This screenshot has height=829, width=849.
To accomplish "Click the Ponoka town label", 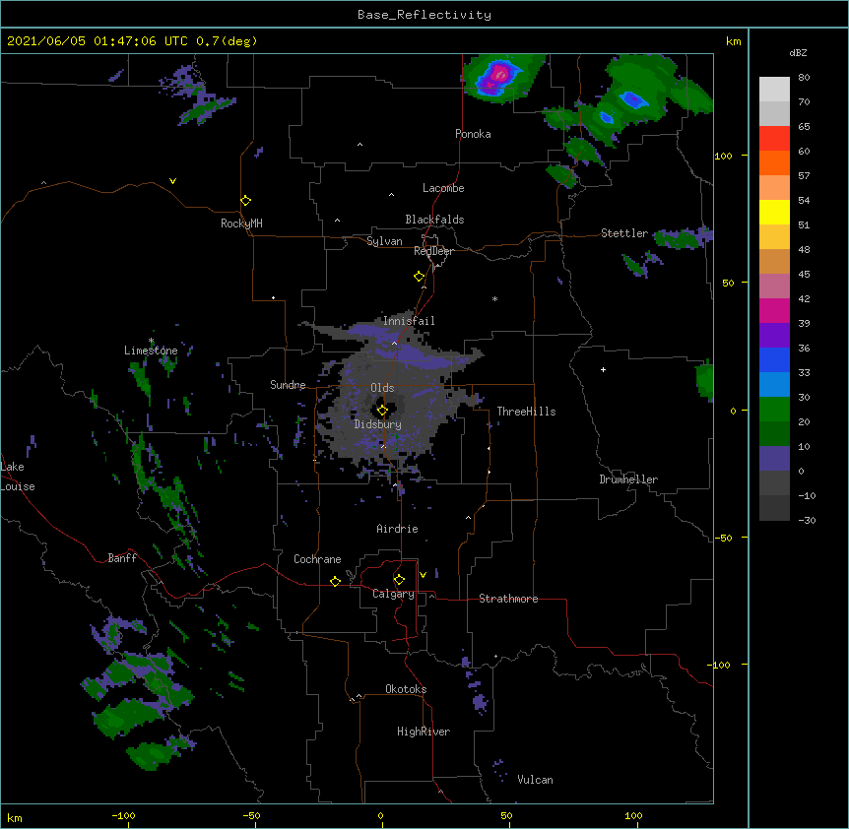I will point(473,134).
